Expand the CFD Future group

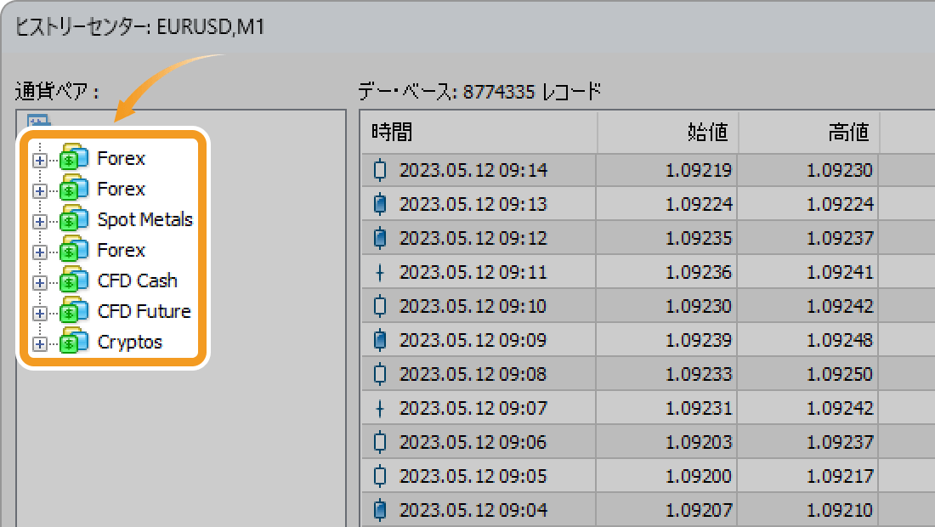40,314
